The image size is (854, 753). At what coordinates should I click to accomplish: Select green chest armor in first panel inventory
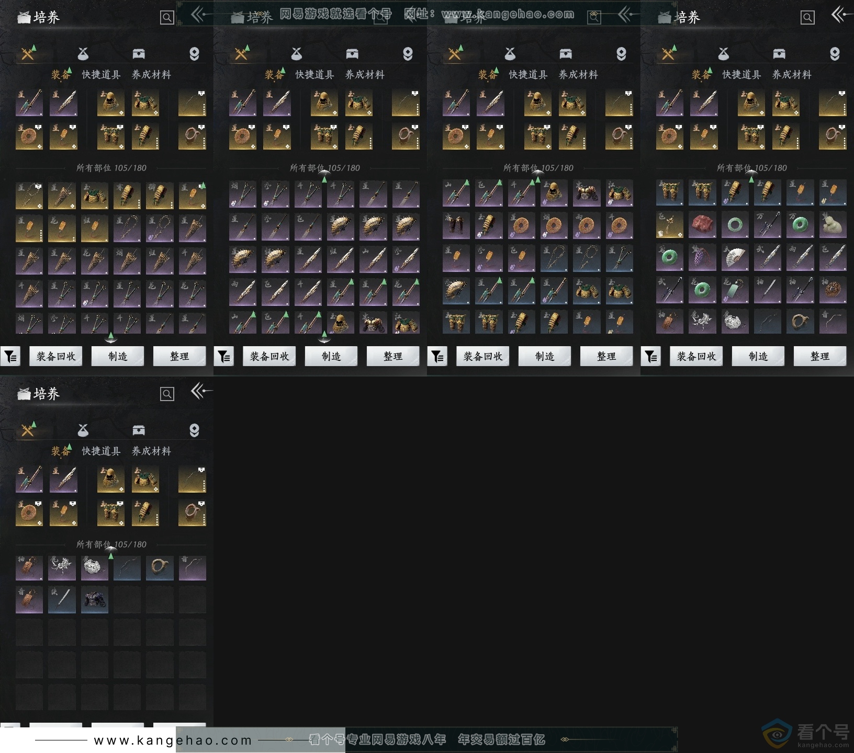point(94,196)
